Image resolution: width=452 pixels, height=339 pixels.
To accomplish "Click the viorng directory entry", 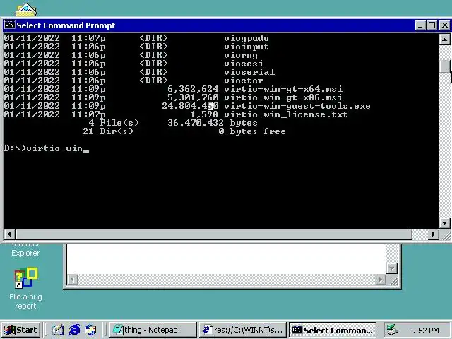I will (241, 55).
